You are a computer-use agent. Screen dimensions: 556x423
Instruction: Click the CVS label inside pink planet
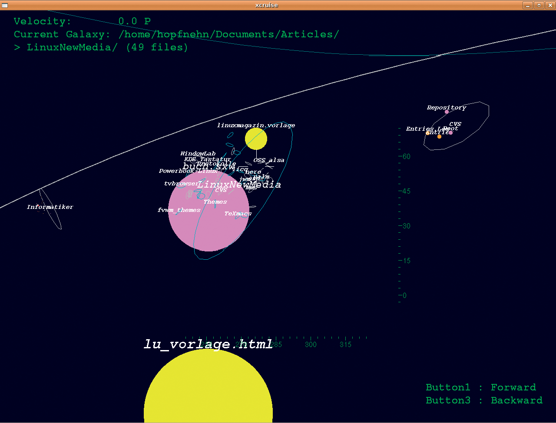pos(221,190)
